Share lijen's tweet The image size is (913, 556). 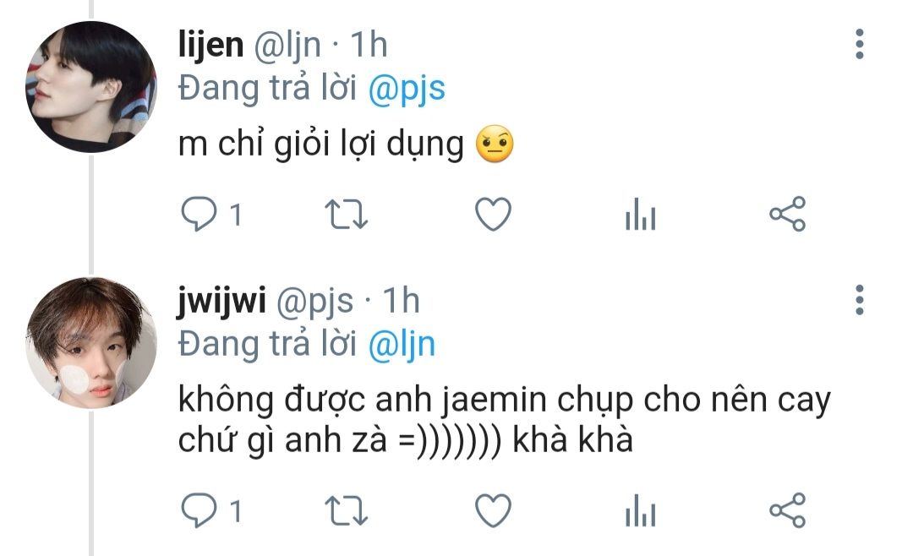[787, 216]
